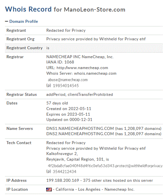Screen dimensions: 163x196
Task: Click the Name Servers row label
Action: [x=19, y=129]
